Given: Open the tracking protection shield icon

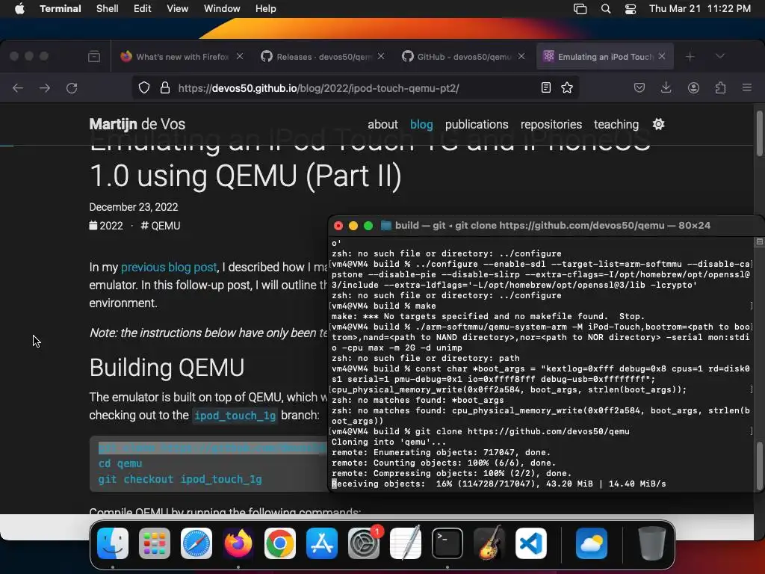Looking at the screenshot, I should click(144, 88).
